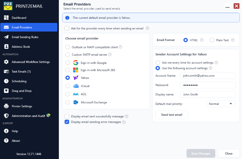This screenshot has height=159, width=242.
Task: Click the Account Name field
Action: [208, 76]
